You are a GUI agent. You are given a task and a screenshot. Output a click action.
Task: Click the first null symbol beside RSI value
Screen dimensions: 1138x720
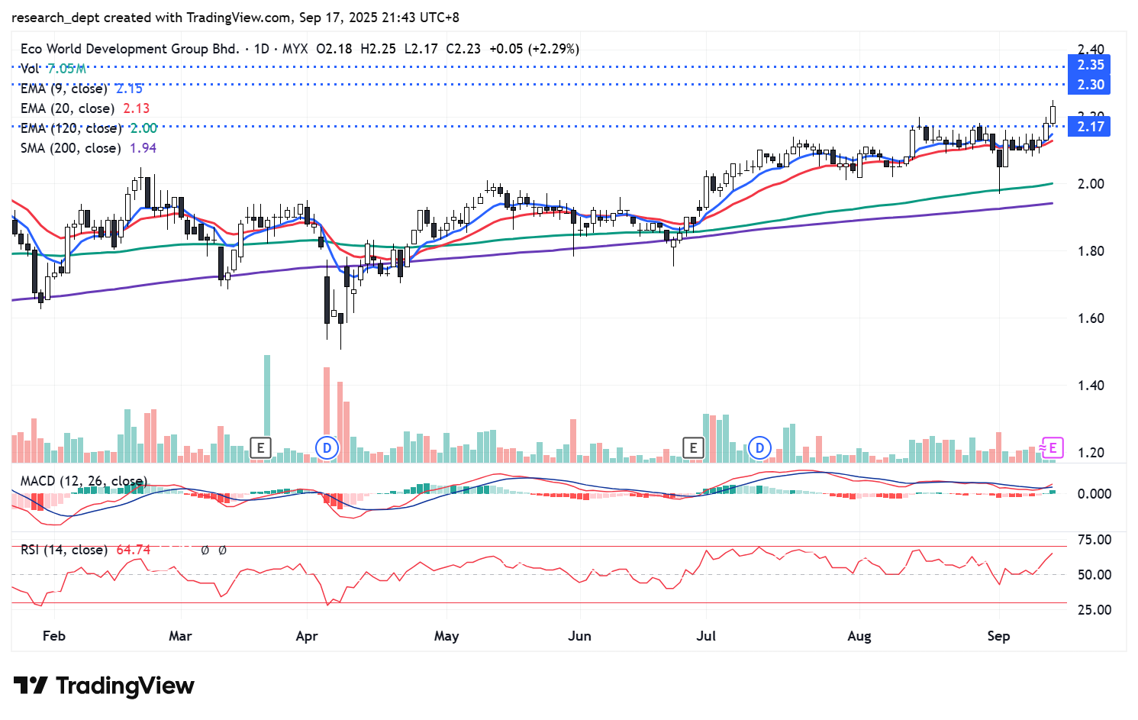[x=205, y=550]
